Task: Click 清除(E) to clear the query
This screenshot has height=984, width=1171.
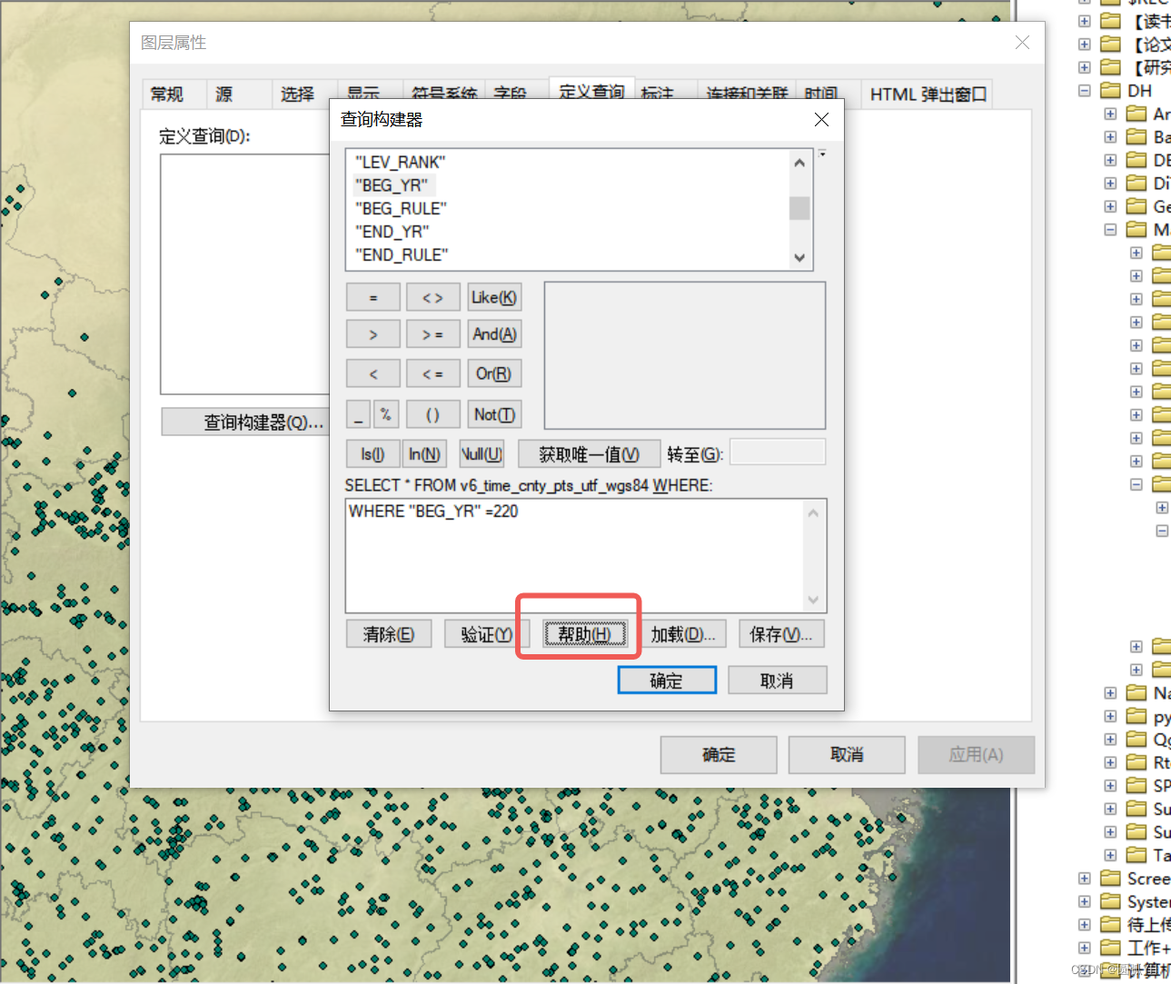Action: pyautogui.click(x=389, y=634)
